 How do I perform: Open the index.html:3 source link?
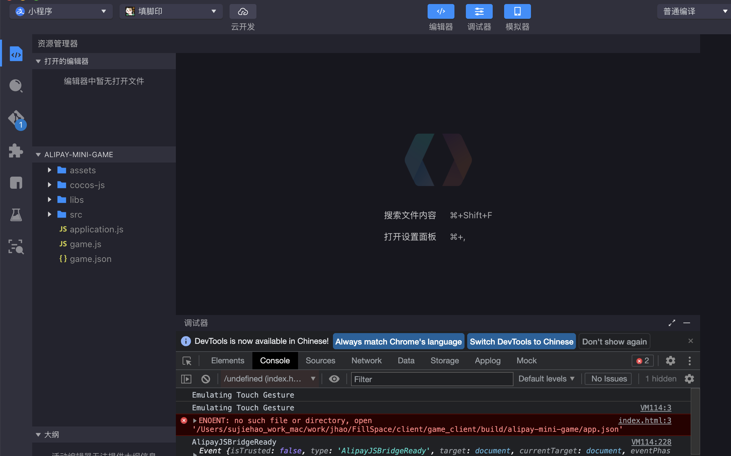[x=644, y=420]
